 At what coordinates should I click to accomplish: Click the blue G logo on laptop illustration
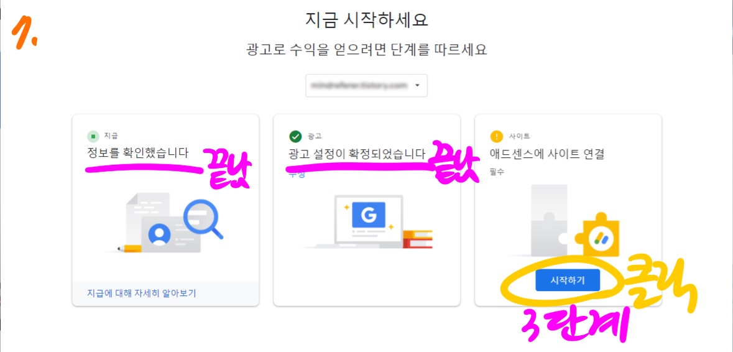[369, 215]
